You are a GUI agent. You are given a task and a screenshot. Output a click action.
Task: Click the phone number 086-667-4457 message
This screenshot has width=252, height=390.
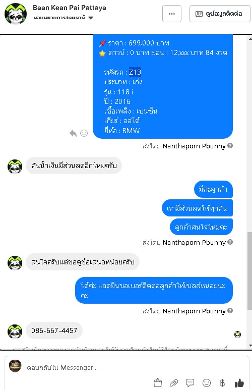tap(54, 330)
